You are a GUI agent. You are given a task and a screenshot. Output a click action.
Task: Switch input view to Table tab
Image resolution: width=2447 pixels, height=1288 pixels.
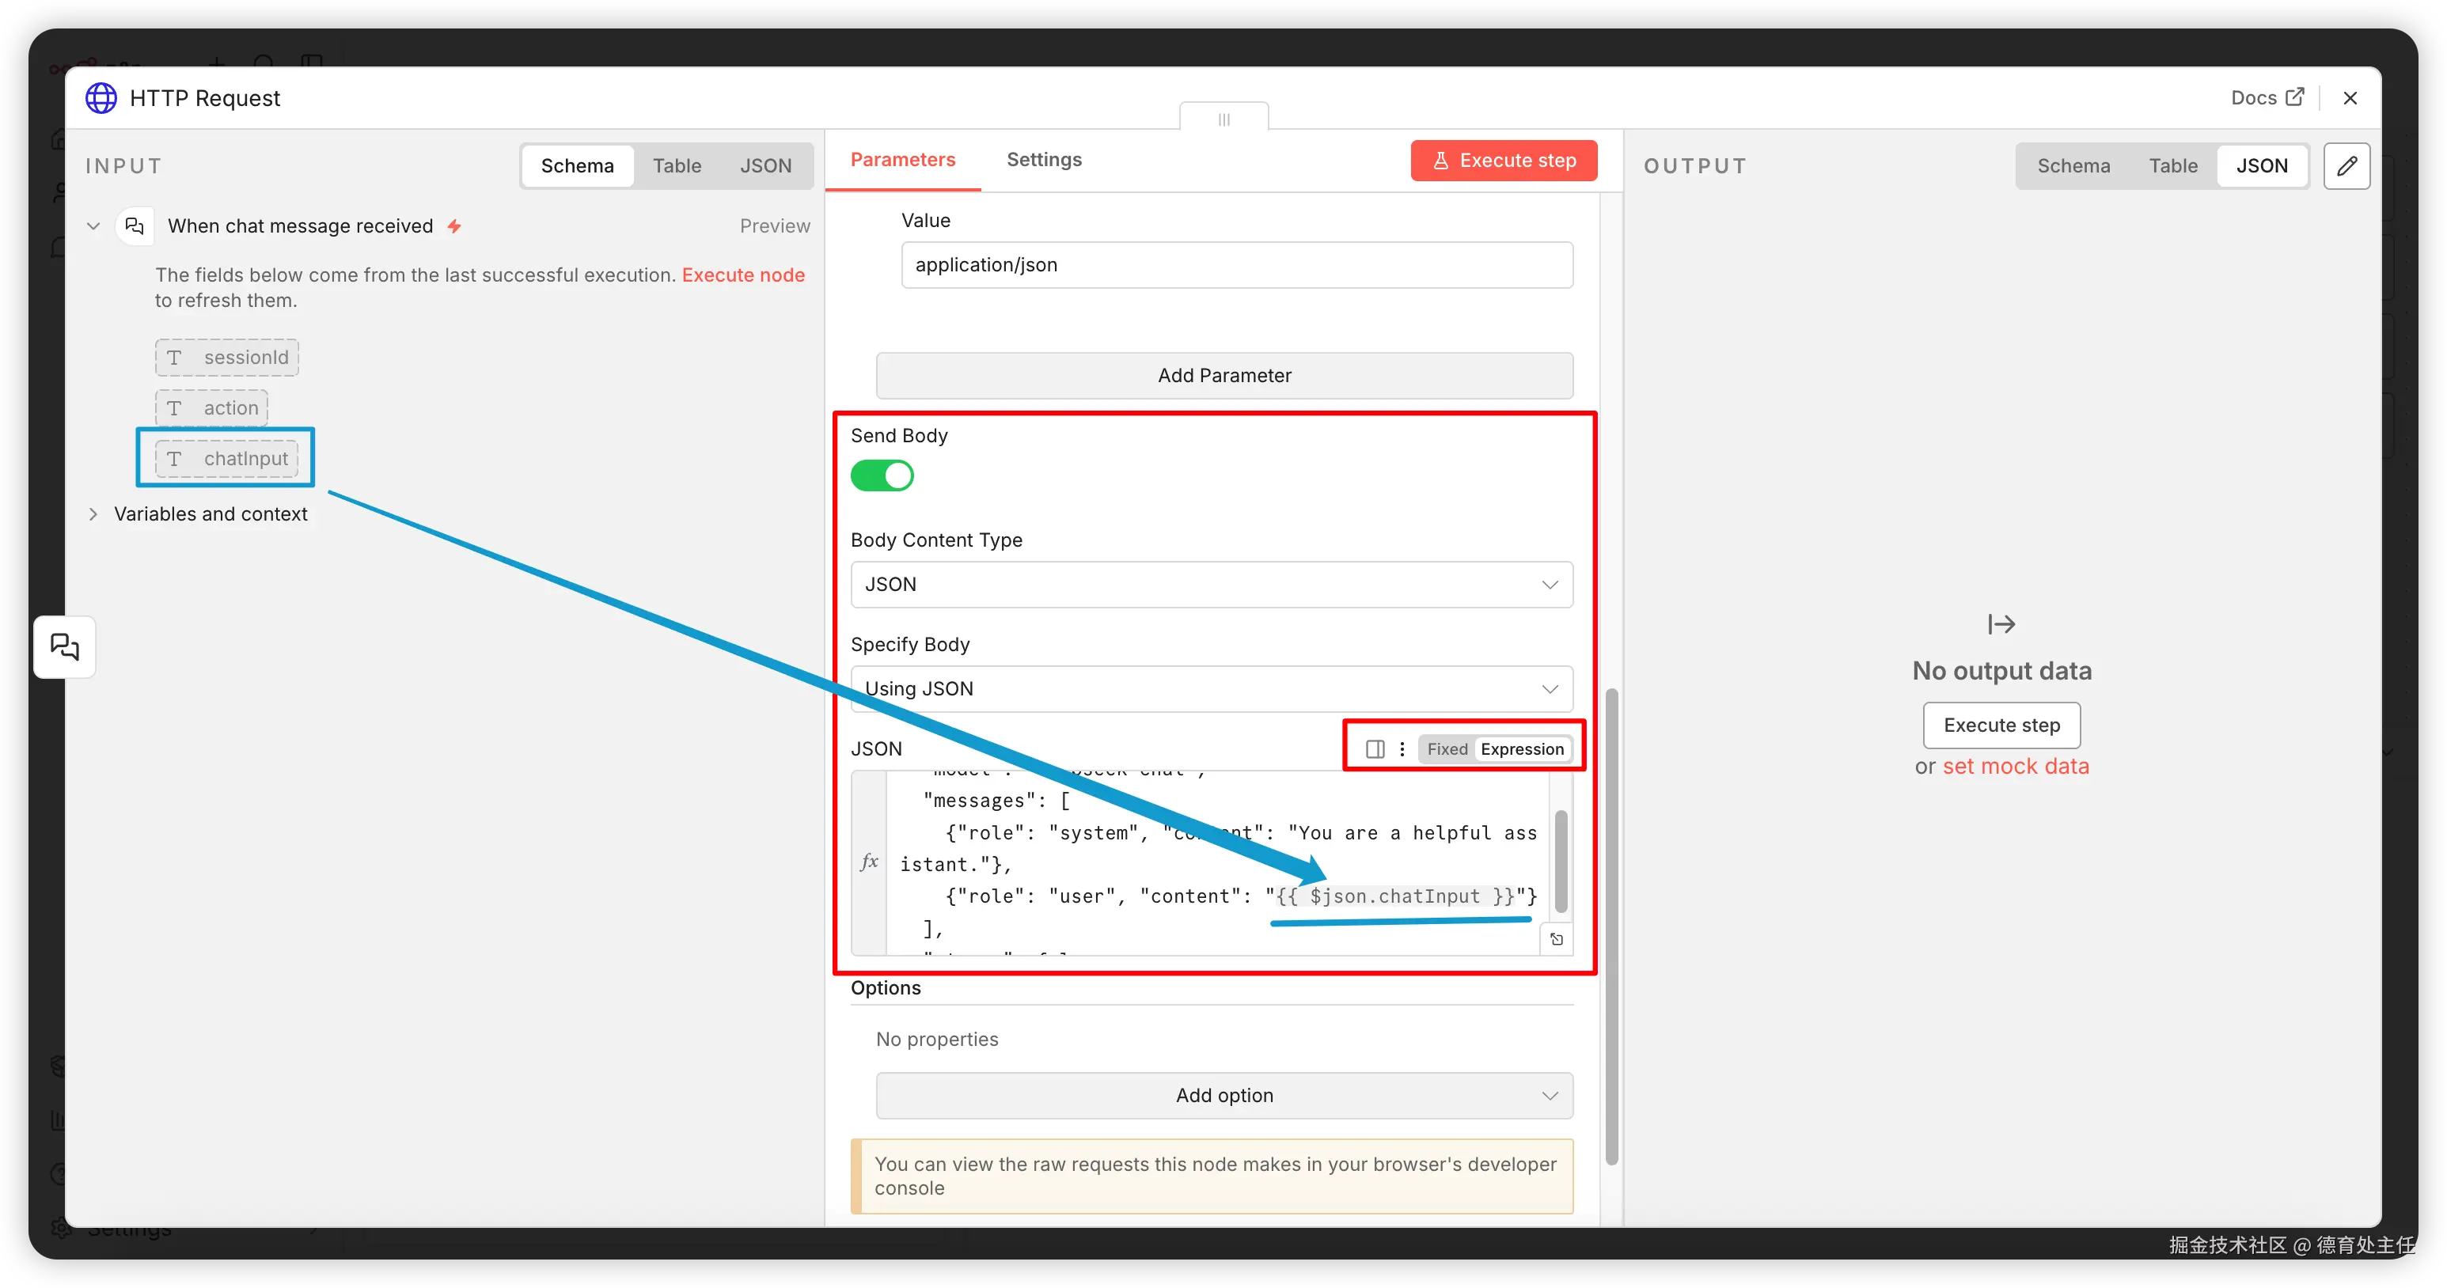(677, 166)
